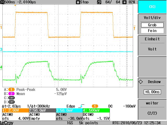The width and height of the screenshot is (167, 125).
Task: Click channel 4 ground level marker
Action: pyautogui.click(x=1, y=67)
